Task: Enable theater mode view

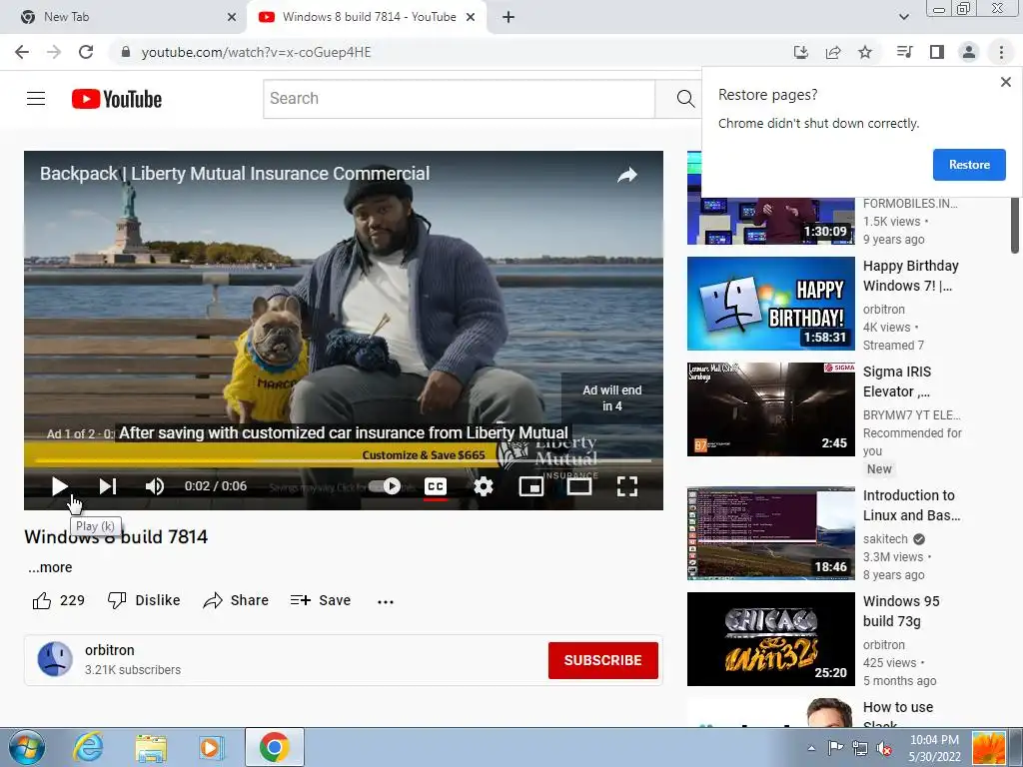Action: click(x=579, y=486)
